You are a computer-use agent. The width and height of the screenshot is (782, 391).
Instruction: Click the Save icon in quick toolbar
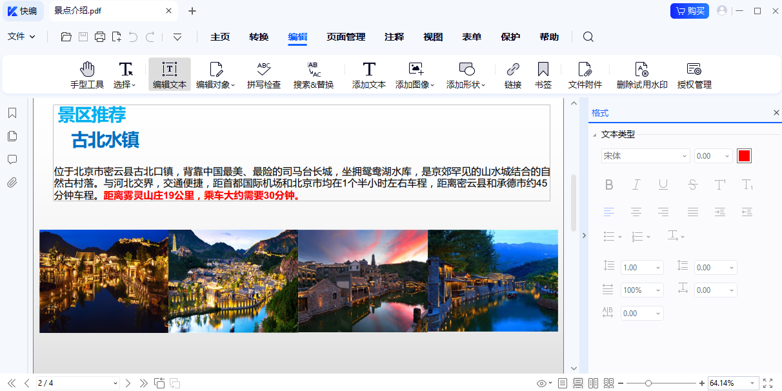point(83,37)
